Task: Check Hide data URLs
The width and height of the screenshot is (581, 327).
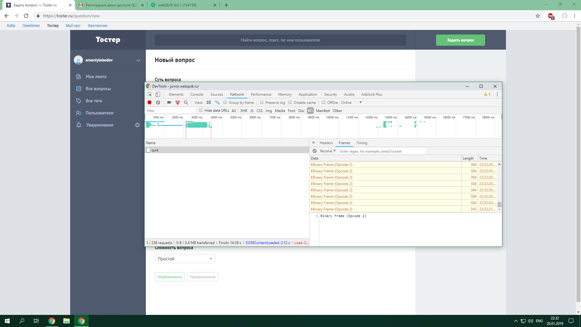Action: [x=201, y=110]
